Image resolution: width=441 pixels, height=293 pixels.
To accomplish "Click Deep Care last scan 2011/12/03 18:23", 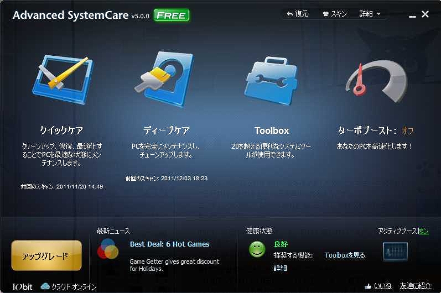I will point(167,178).
